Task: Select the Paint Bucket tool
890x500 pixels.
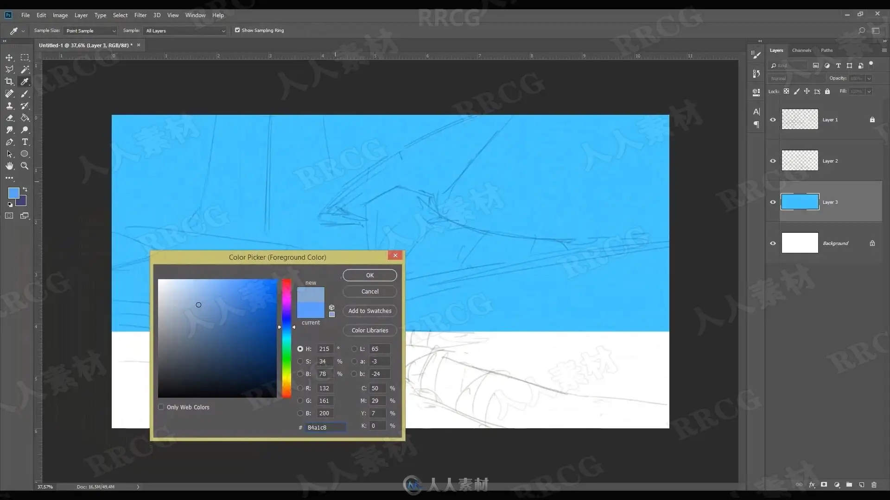Action: pyautogui.click(x=25, y=118)
